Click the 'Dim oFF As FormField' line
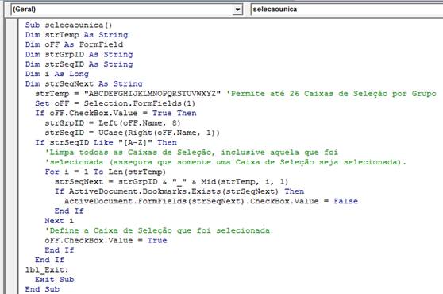The width and height of the screenshot is (443, 294). pos(75,44)
